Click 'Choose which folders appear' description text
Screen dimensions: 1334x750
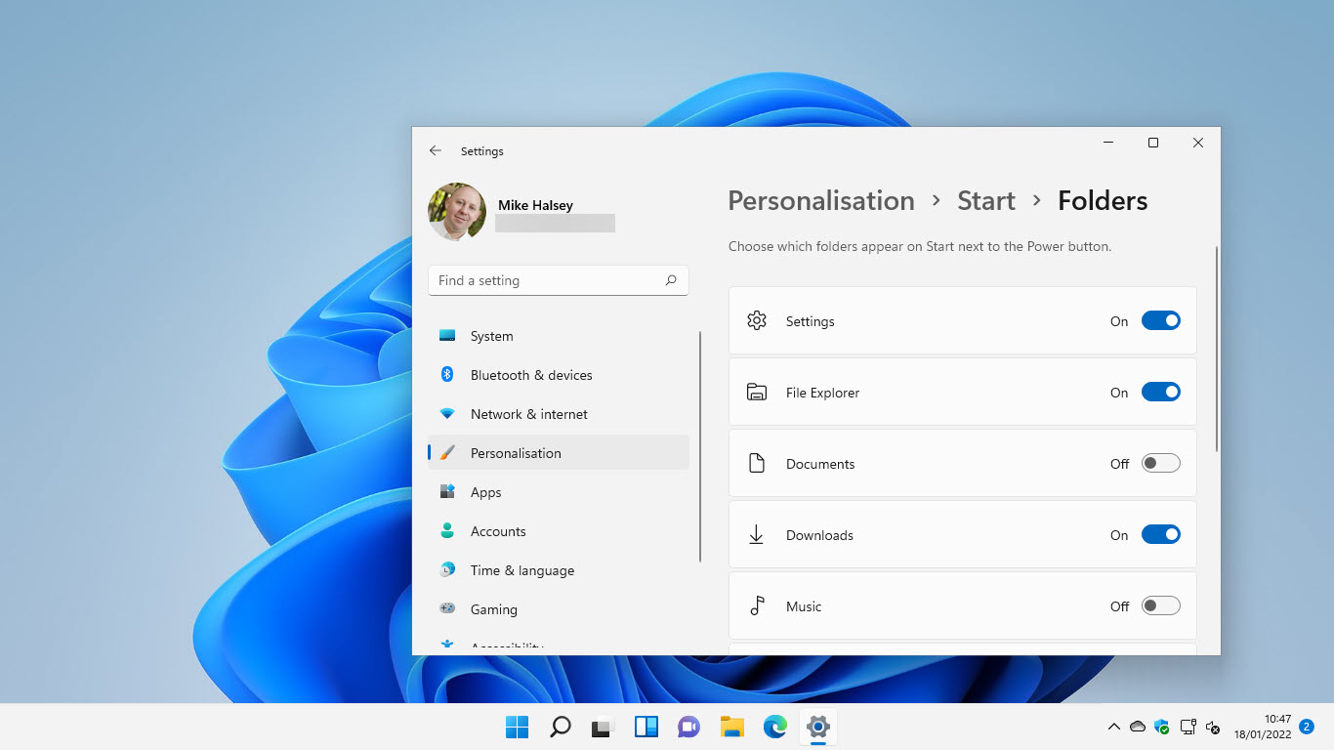[920, 247]
